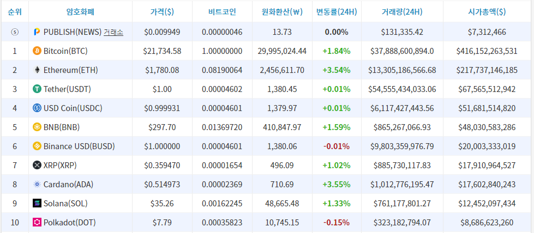The image size is (534, 233).
Task: Sort by the 변동률(24H) column header
Action: [337, 11]
